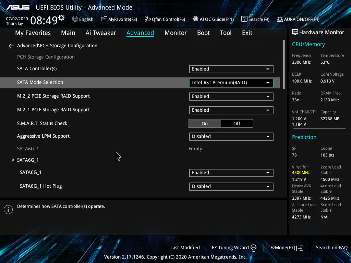
Task: Click the 08:49 clock display
Action: pos(44,21)
